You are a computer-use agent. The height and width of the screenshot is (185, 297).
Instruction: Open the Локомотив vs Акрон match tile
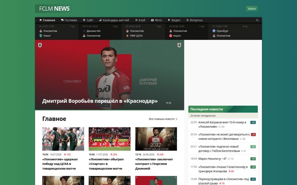186,31
